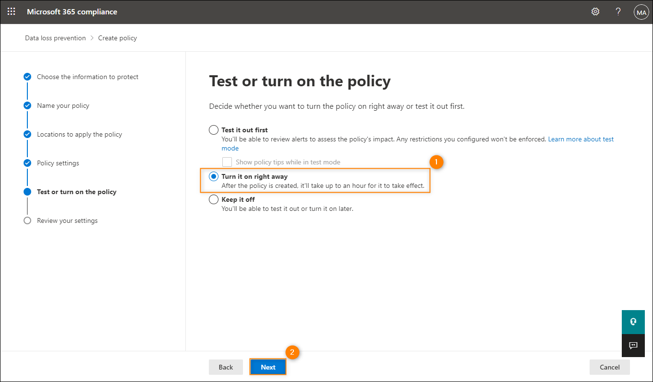Viewport: 653px width, 382px height.
Task: Select the Keep it off option
Action: pyautogui.click(x=214, y=200)
